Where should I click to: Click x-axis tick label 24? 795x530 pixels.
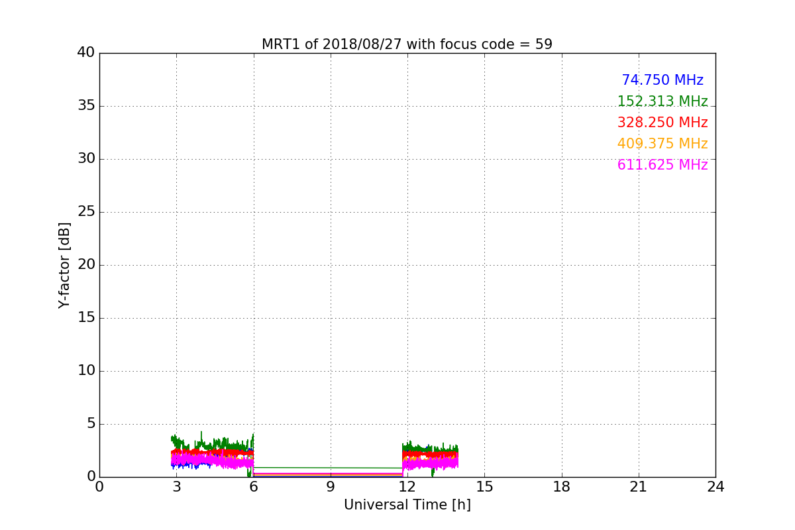(x=715, y=487)
